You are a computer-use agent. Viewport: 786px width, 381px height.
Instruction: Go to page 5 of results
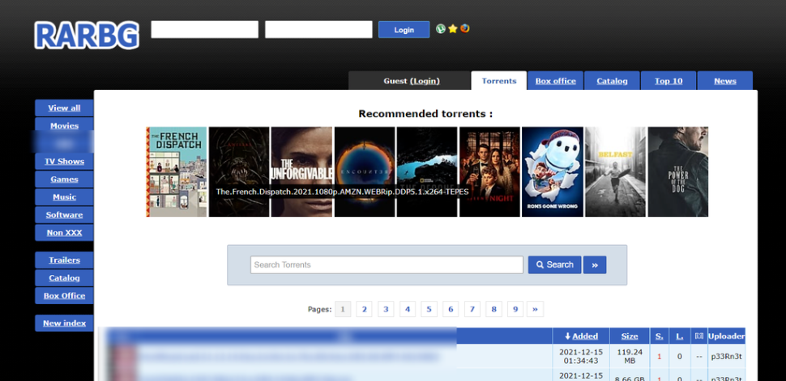[429, 309]
